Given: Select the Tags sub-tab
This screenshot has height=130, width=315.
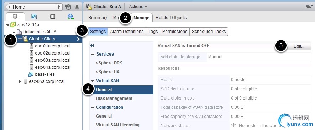Looking at the screenshot, I should [153, 32].
